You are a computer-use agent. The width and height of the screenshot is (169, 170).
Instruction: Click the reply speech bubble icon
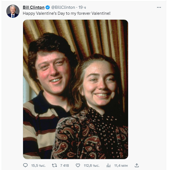[25, 165]
